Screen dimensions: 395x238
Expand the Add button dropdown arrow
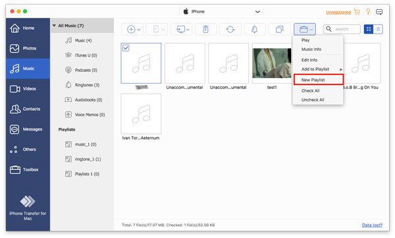coord(139,30)
